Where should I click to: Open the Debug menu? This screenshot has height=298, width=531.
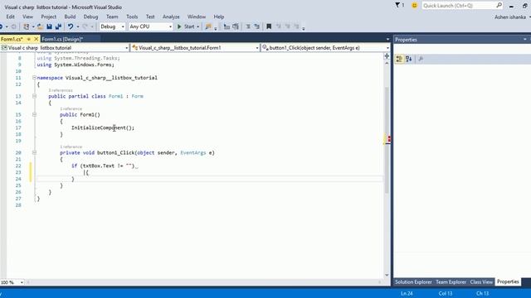pos(90,17)
